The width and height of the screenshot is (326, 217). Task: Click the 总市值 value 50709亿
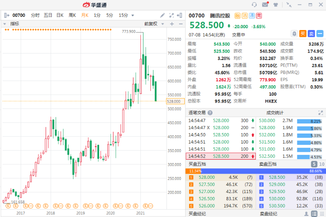[268, 73]
